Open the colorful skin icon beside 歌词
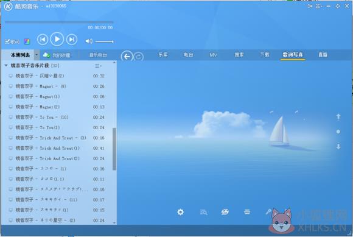This screenshot has height=237, width=353. [27, 41]
